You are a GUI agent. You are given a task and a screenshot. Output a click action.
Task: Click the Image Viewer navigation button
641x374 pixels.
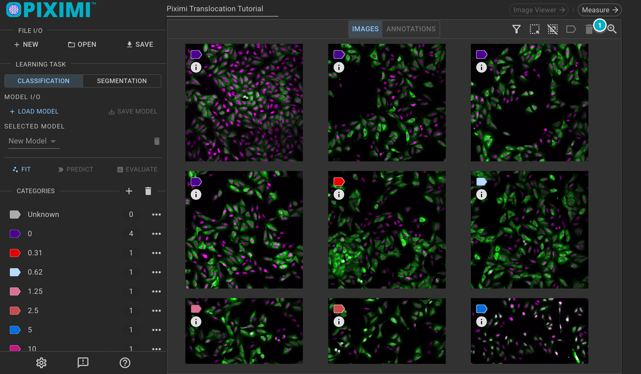[538, 10]
